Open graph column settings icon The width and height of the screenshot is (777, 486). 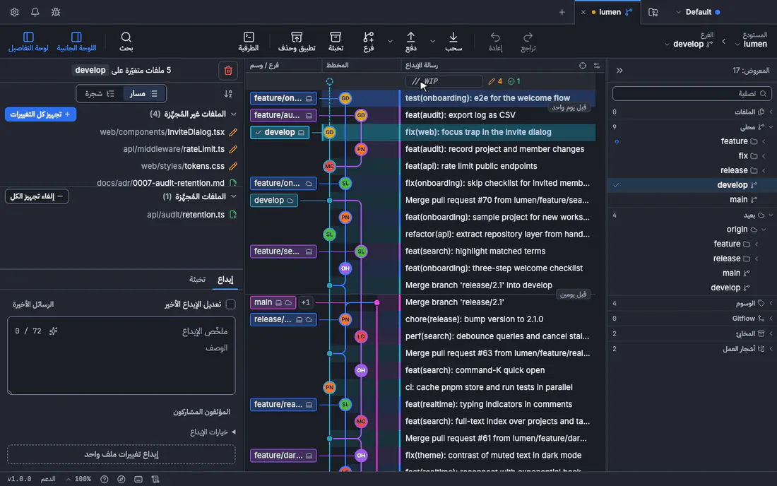tap(597, 66)
